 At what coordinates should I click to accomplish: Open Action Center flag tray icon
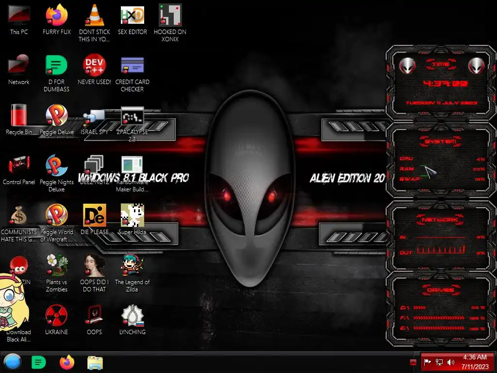(427, 362)
